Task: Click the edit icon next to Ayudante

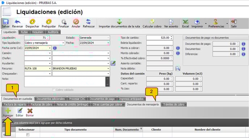Action: (113, 63)
